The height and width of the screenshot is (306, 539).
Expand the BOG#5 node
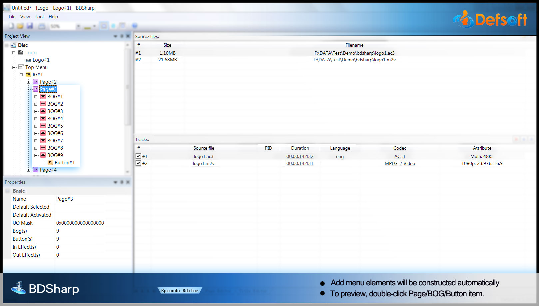[x=36, y=126]
